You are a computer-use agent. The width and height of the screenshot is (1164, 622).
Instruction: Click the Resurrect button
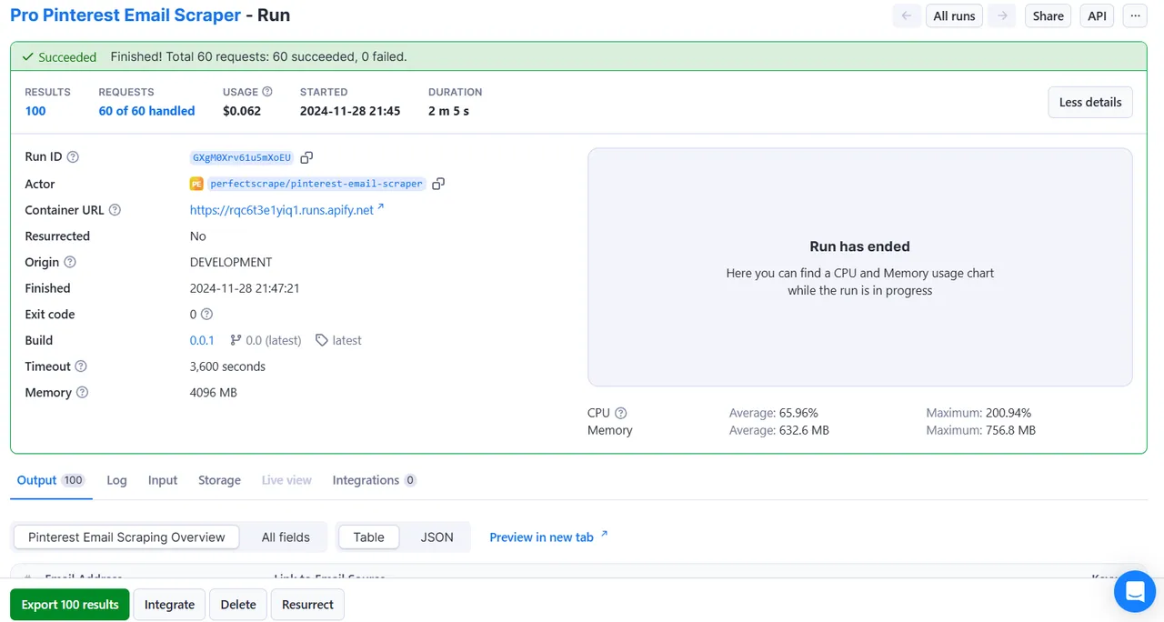(307, 605)
